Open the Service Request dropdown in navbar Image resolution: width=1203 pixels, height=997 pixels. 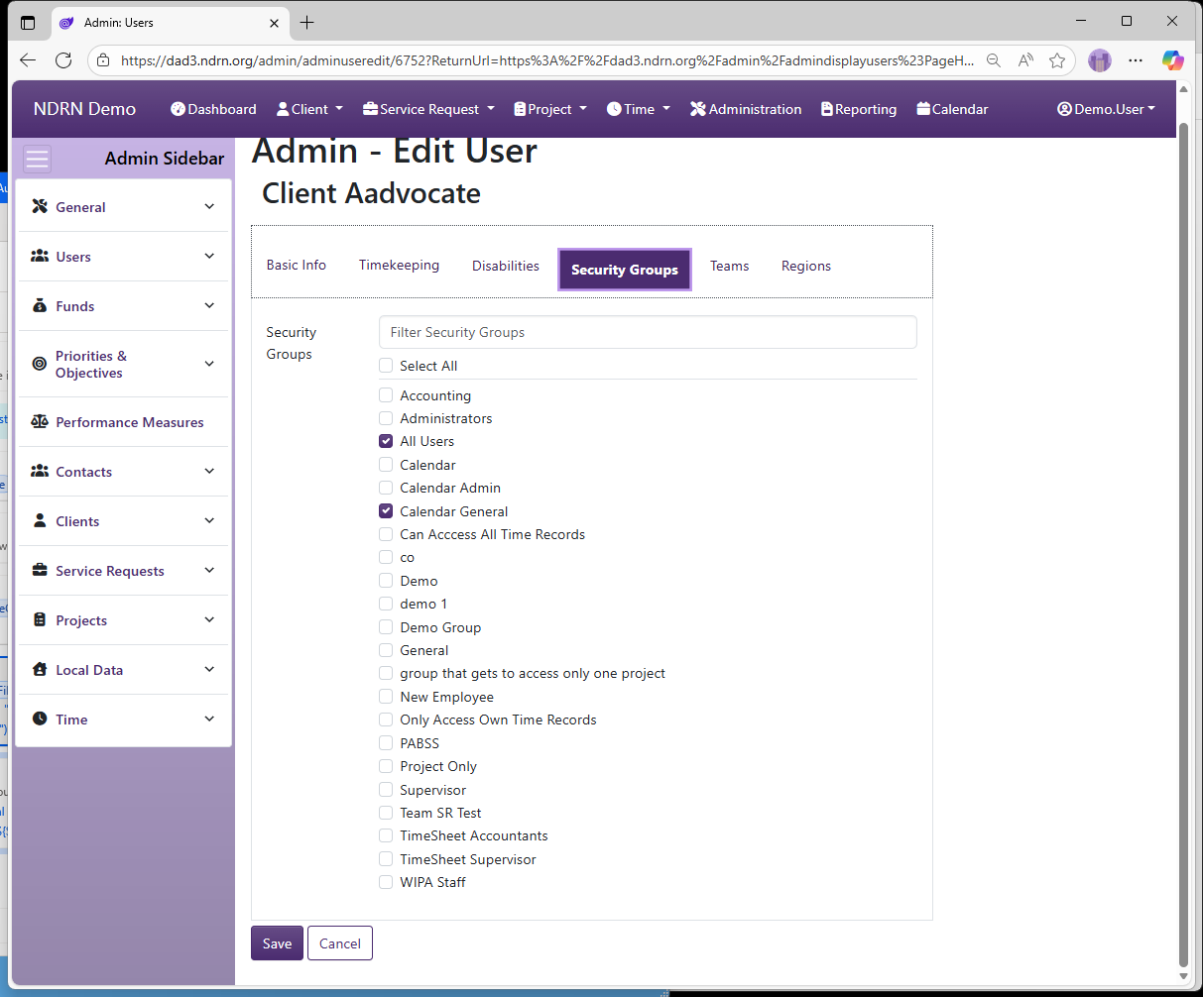pyautogui.click(x=428, y=109)
